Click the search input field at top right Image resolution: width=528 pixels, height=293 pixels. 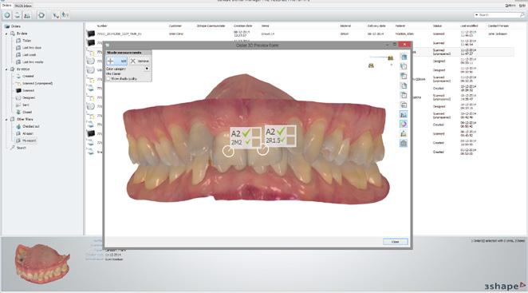click(499, 15)
